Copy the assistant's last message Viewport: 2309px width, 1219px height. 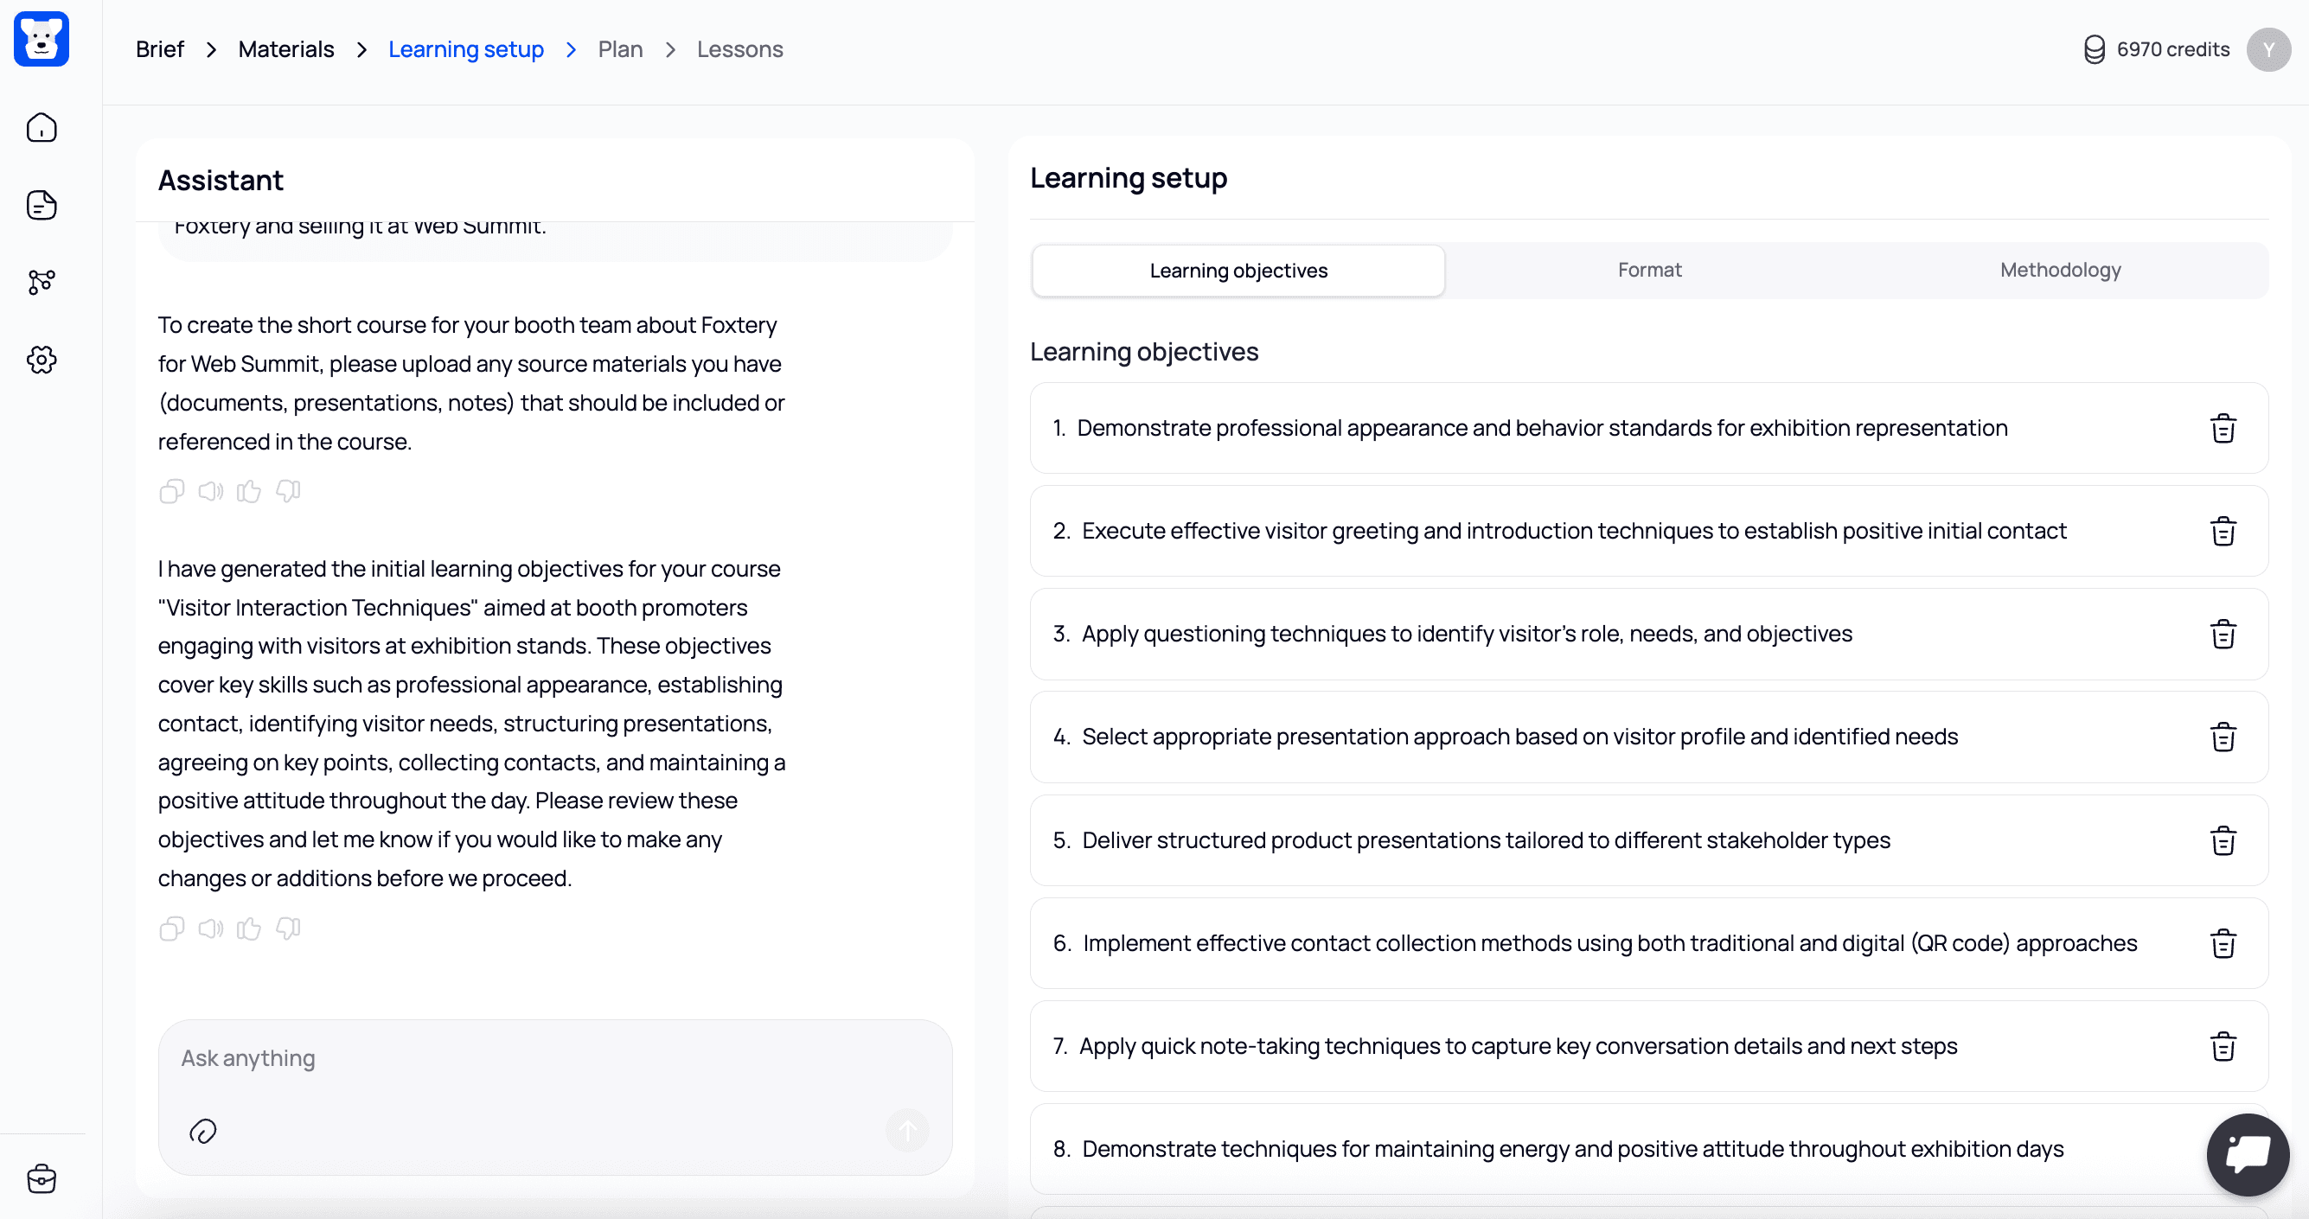[x=171, y=929]
